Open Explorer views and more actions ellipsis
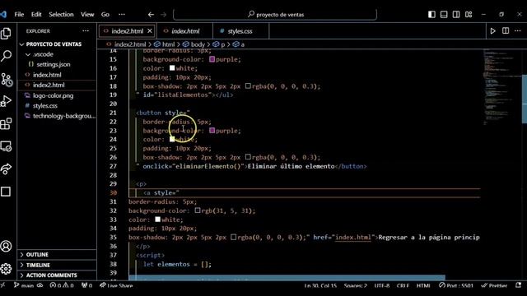Viewport: 527px width, 296px height. pos(86,31)
